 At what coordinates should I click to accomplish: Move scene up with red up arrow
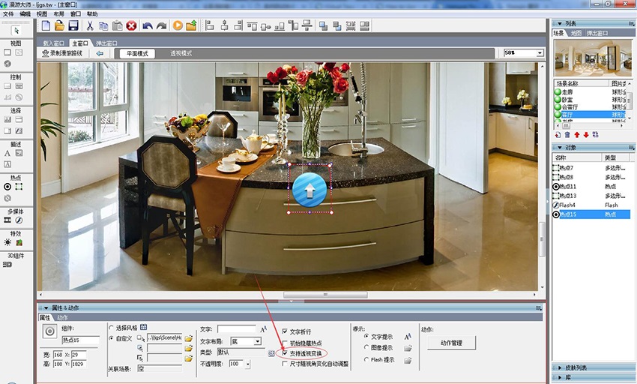(x=576, y=135)
